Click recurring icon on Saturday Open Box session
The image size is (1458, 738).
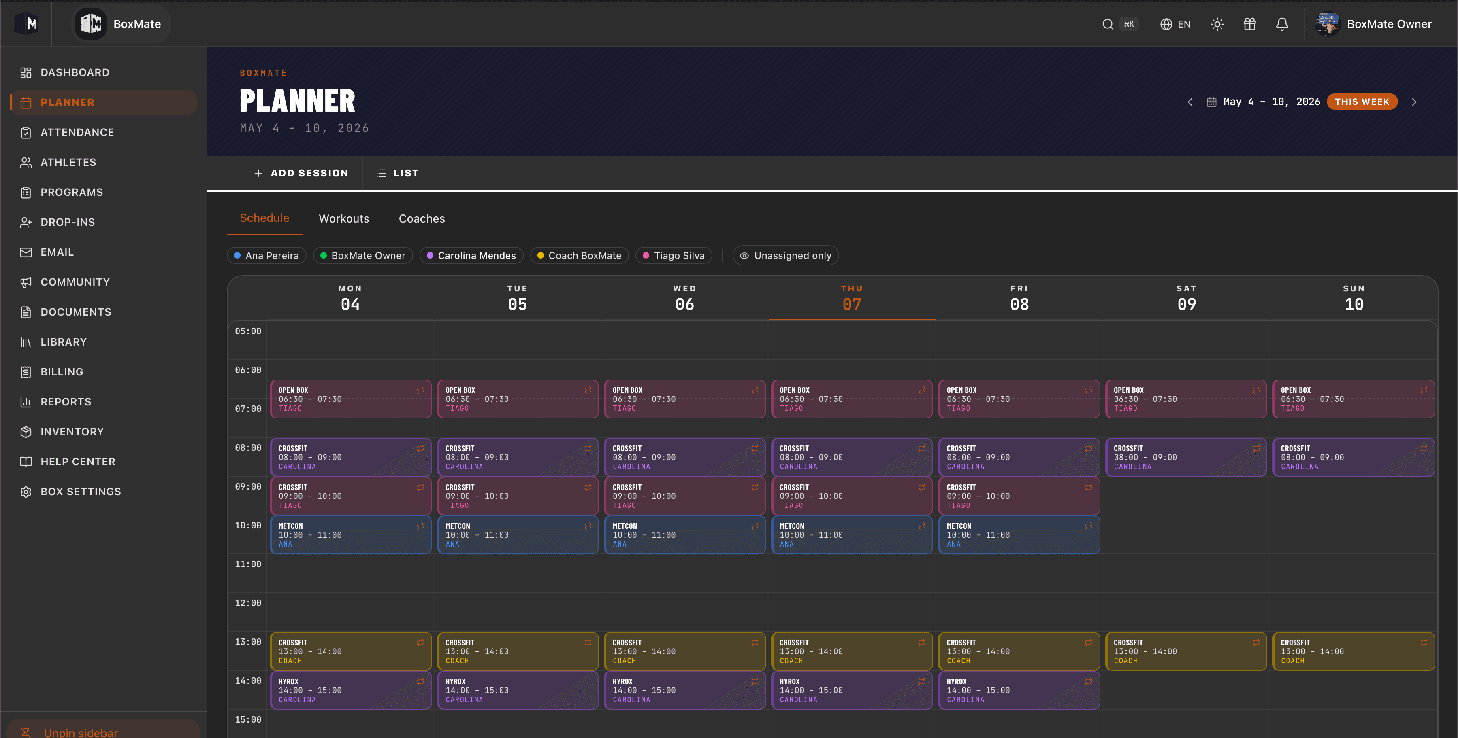click(1256, 390)
